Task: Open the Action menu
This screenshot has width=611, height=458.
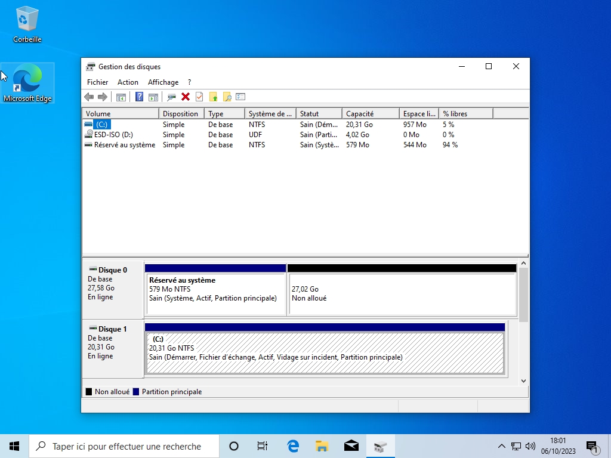Action: [128, 82]
